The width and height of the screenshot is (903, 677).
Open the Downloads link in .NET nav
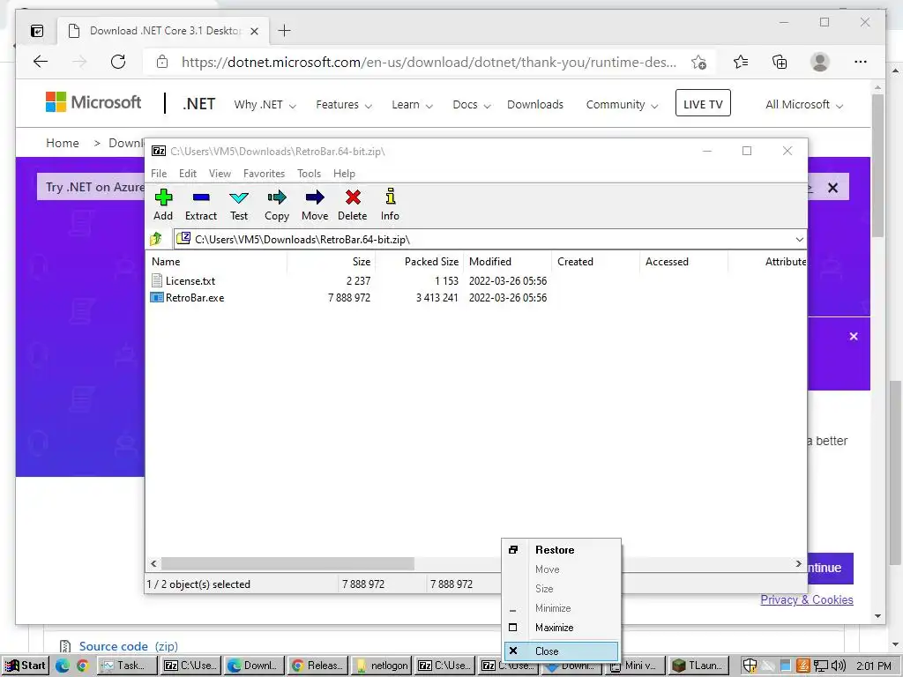tap(535, 105)
